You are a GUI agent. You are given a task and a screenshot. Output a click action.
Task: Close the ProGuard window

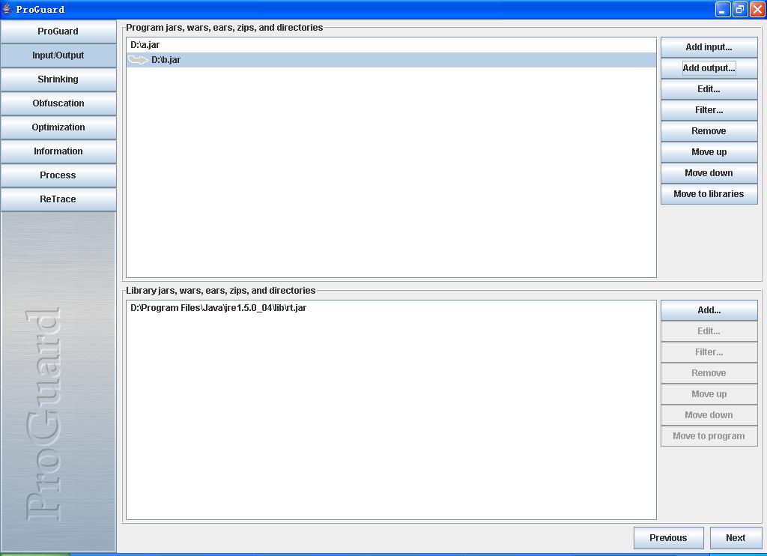tap(757, 9)
